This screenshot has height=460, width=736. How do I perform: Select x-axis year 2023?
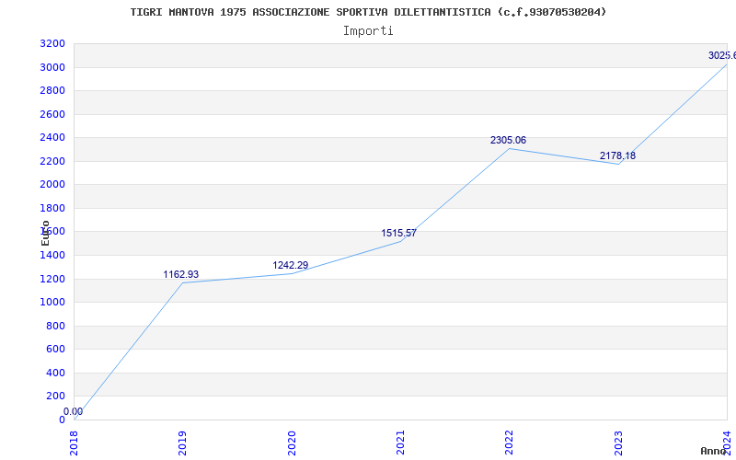[618, 443]
